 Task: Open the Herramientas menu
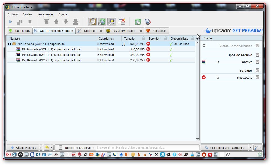(45, 14)
